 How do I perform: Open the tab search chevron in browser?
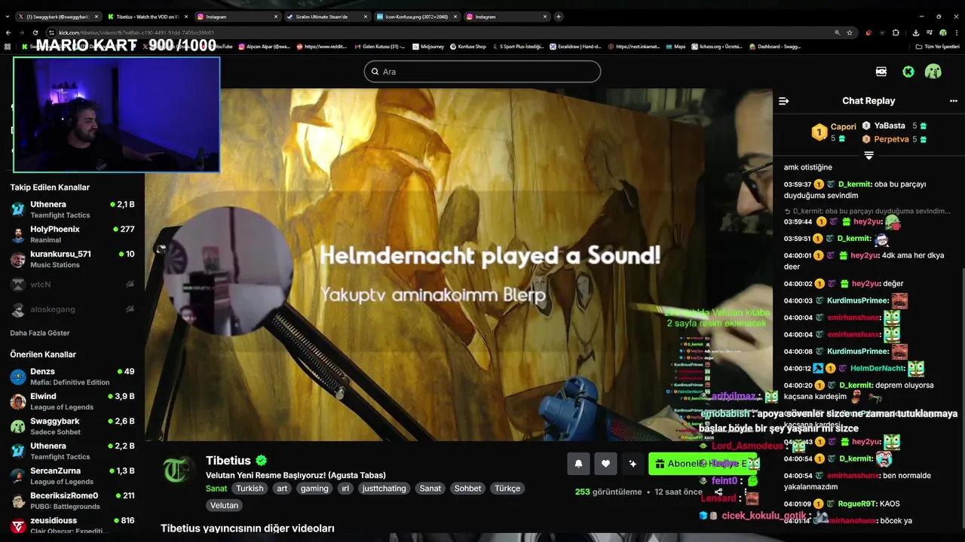click(7, 17)
